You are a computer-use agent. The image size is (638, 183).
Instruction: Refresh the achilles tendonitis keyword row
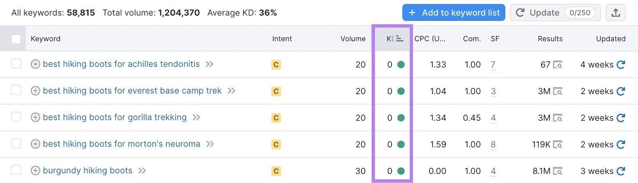(x=621, y=64)
